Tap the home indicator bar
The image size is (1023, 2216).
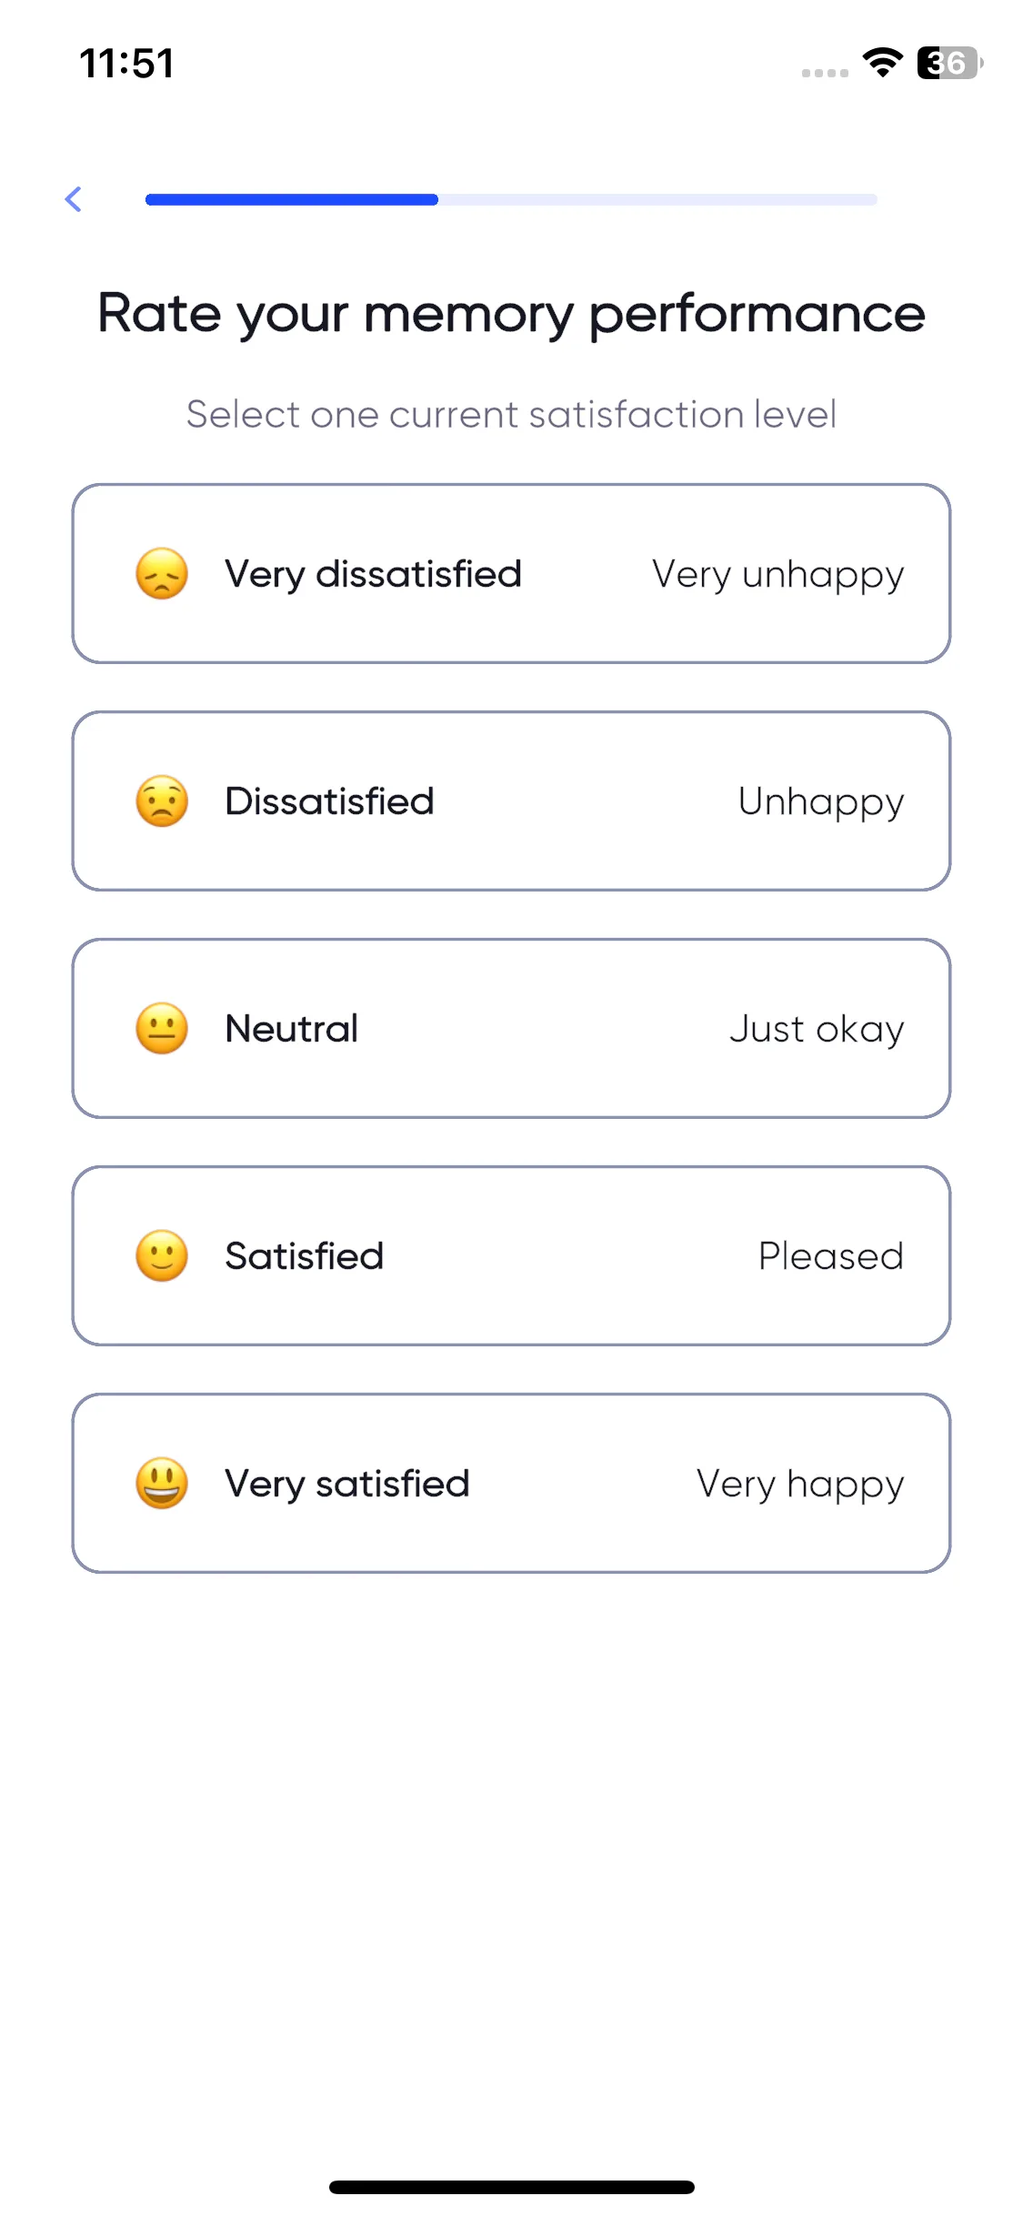click(x=511, y=2187)
